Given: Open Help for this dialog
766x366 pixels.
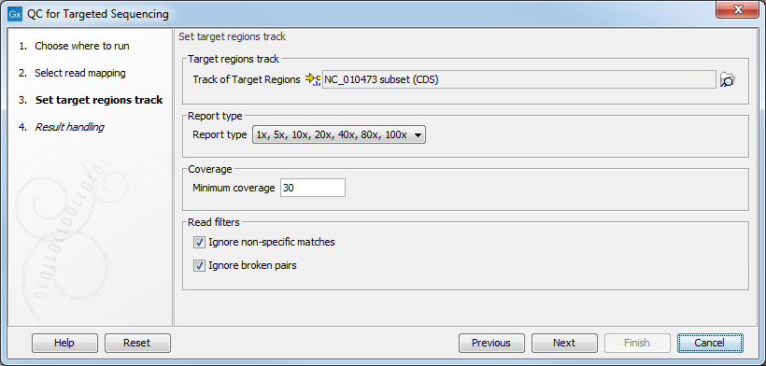Looking at the screenshot, I should click(x=64, y=343).
